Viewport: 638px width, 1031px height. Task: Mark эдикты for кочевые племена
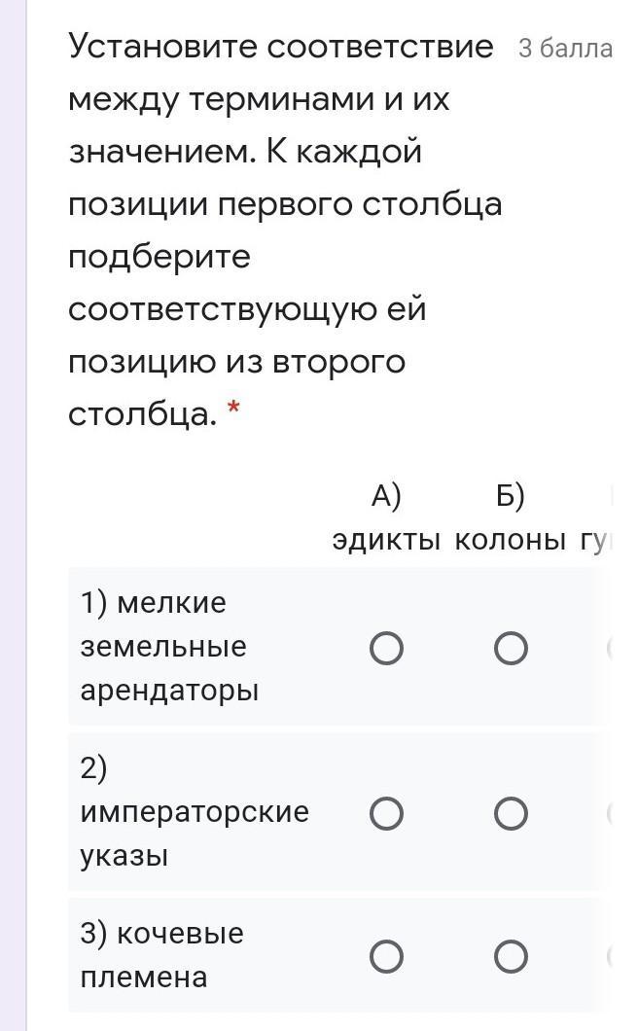[x=386, y=957]
